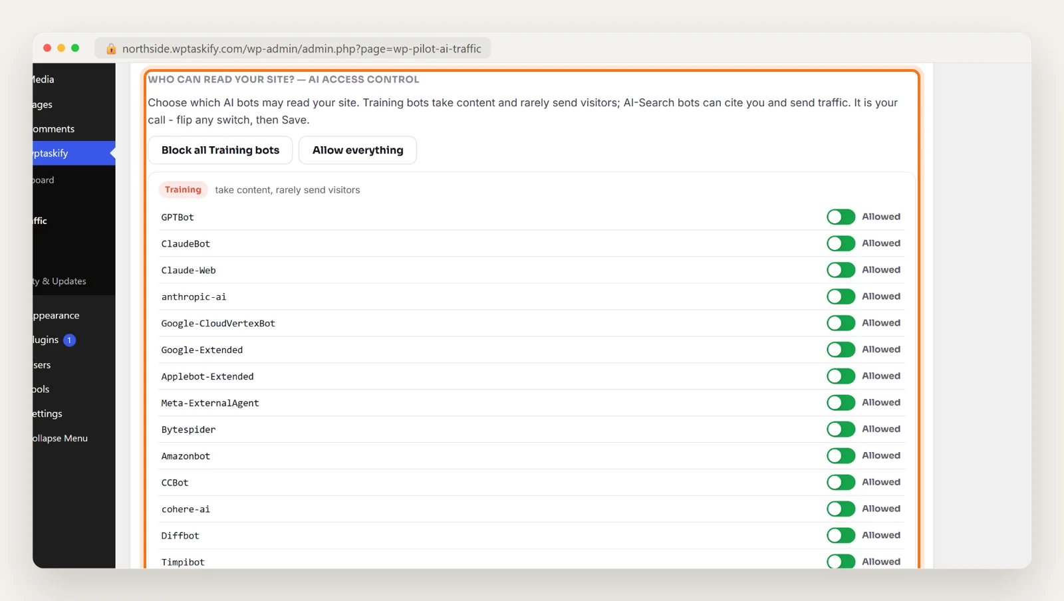Toggle the Bytespider switch
The height and width of the screenshot is (601, 1064).
[x=841, y=429]
